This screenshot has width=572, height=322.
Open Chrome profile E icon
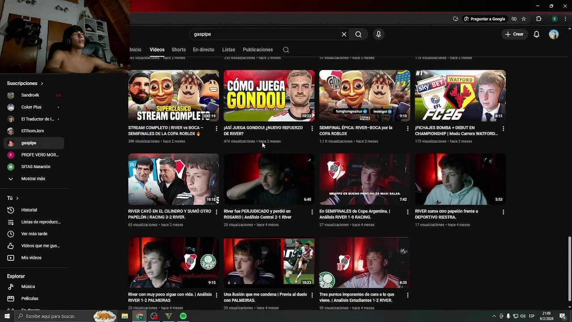point(555,19)
